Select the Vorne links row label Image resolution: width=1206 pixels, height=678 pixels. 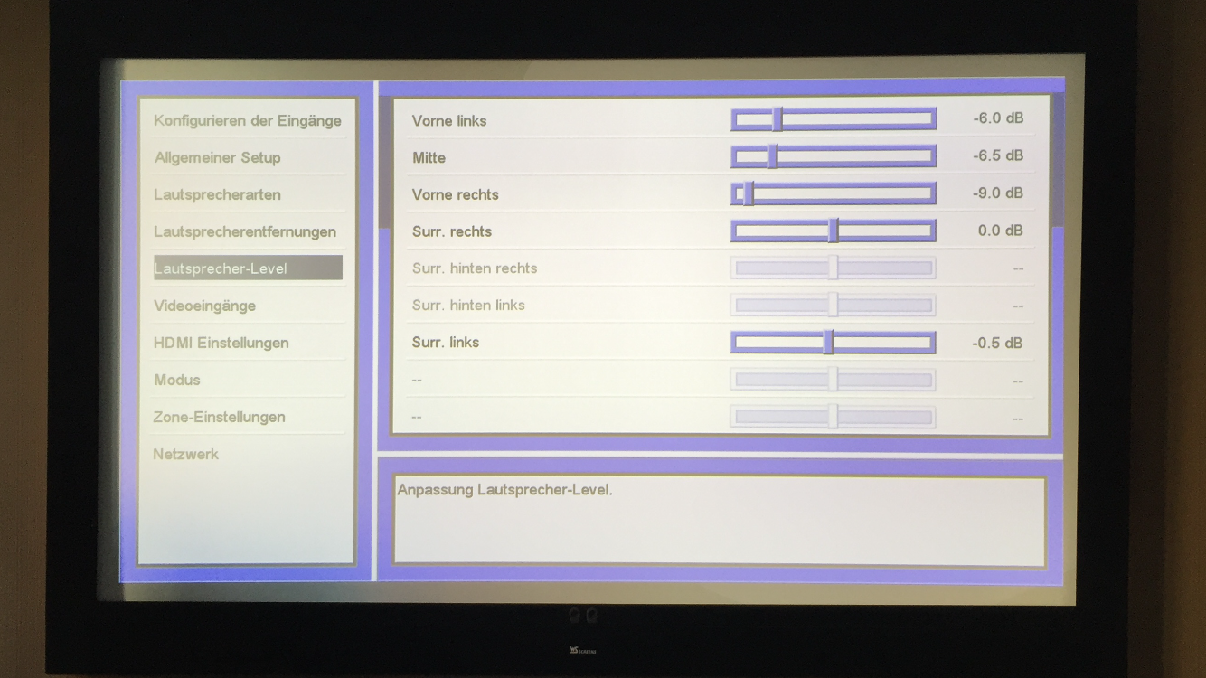449,120
